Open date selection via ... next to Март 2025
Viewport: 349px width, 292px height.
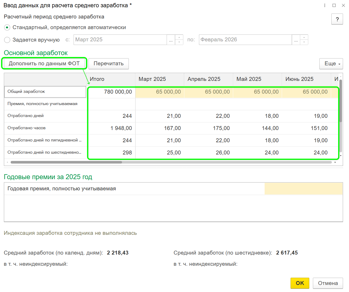tap(171, 40)
